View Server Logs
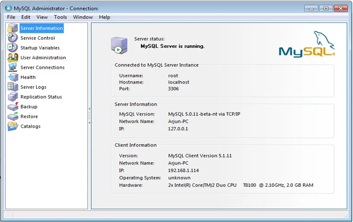The height and width of the screenshot is (222, 353). tap(33, 87)
